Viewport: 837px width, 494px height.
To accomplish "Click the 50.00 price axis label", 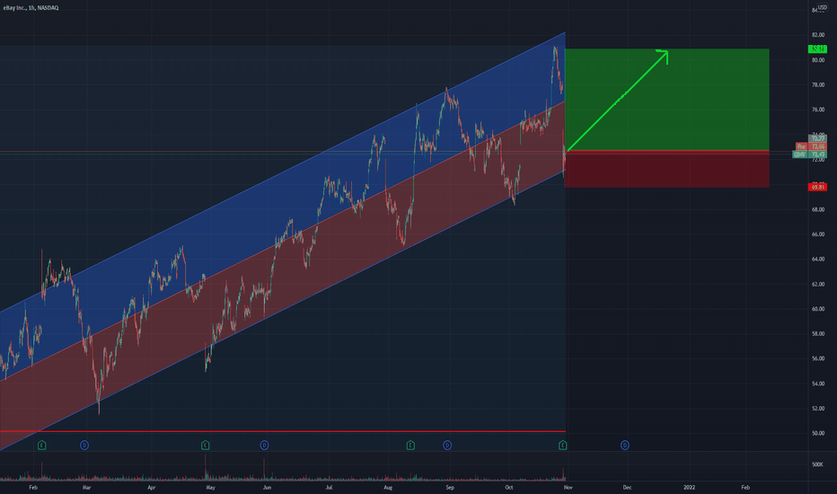I will click(x=818, y=433).
